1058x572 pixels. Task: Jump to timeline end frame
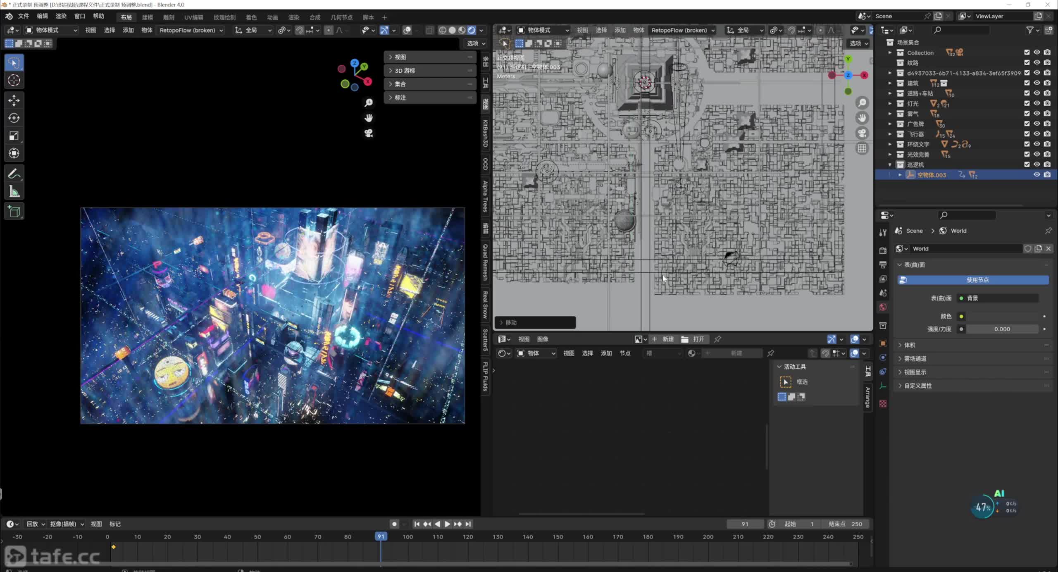[468, 524]
